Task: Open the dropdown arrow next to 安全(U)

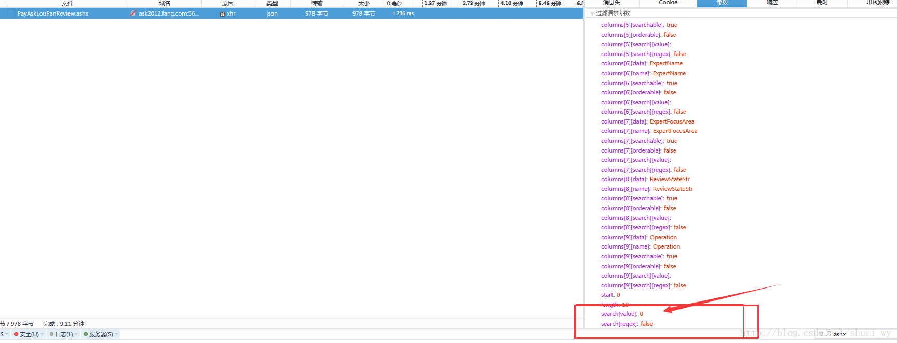Action: pos(42,334)
